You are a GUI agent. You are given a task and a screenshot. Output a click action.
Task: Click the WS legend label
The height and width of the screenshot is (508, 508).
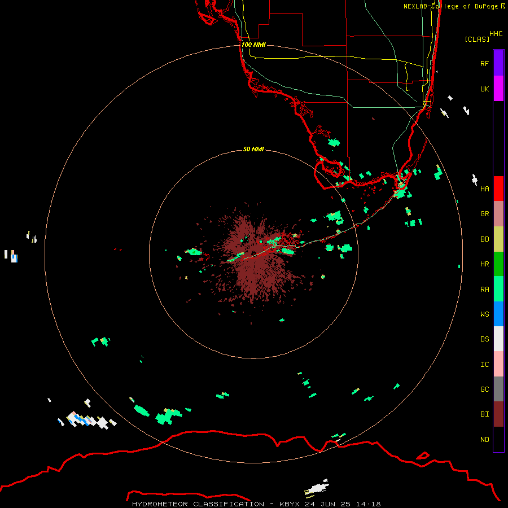484,314
